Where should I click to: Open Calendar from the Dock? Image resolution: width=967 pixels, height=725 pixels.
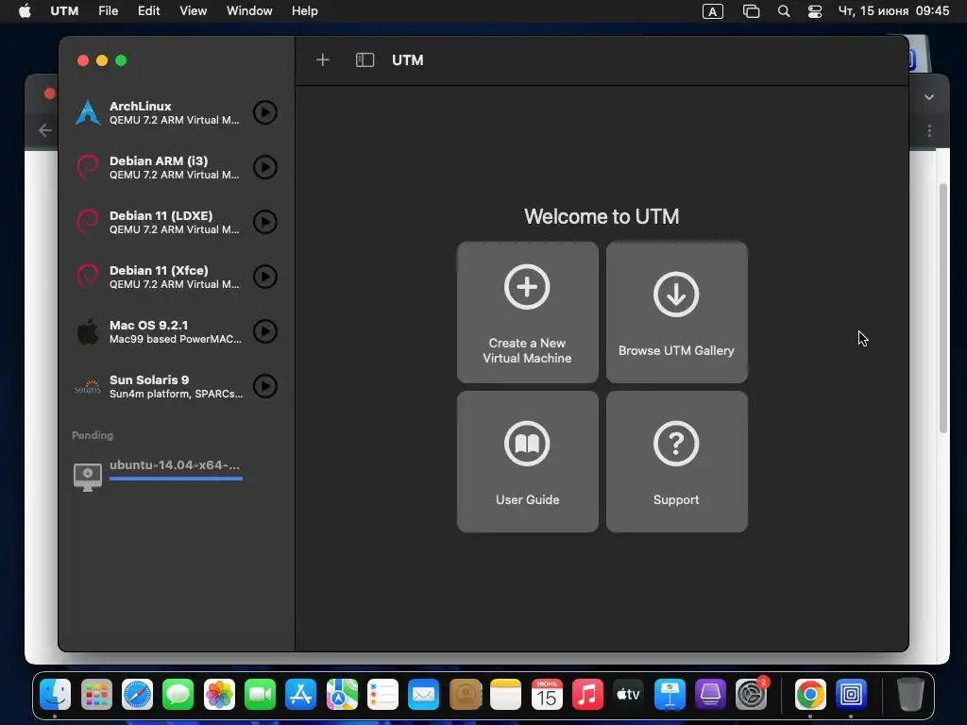point(547,695)
